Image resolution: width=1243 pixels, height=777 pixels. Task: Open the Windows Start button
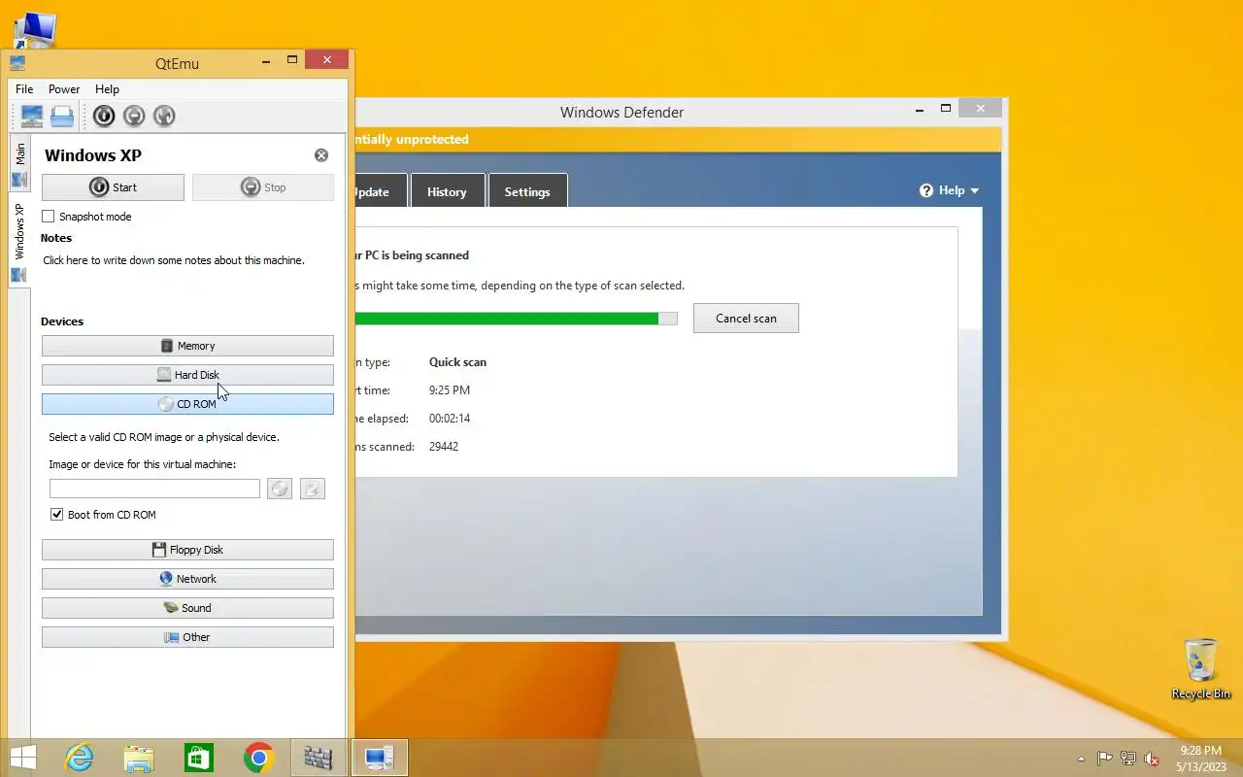(x=23, y=758)
